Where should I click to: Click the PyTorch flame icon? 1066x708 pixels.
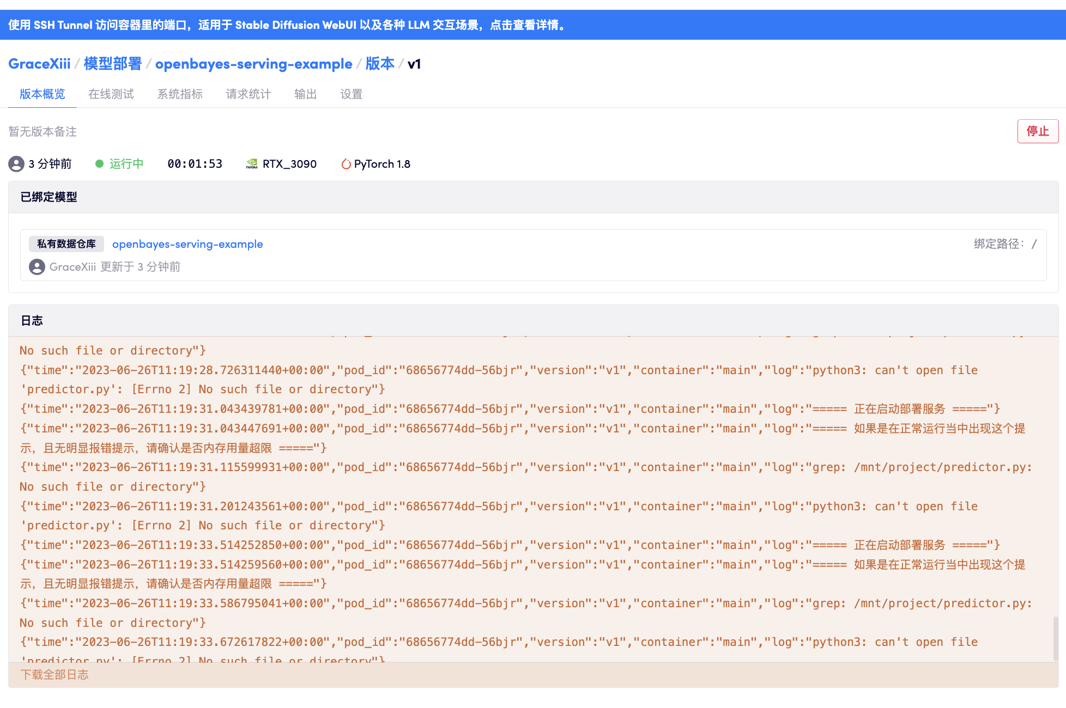click(x=346, y=164)
